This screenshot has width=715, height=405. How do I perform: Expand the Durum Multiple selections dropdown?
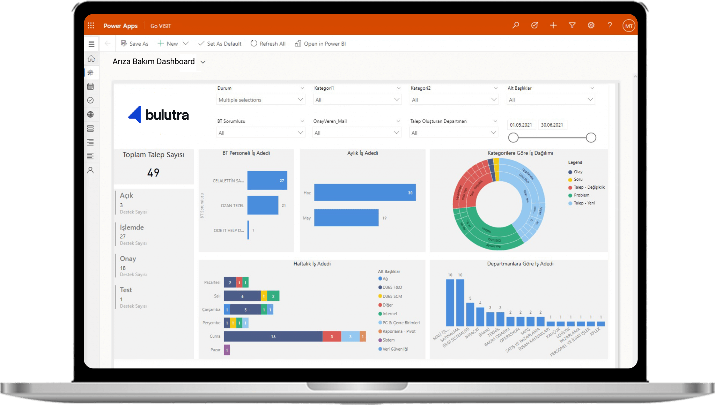(260, 100)
